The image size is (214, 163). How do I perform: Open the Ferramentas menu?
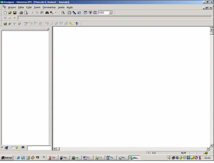tap(49, 8)
